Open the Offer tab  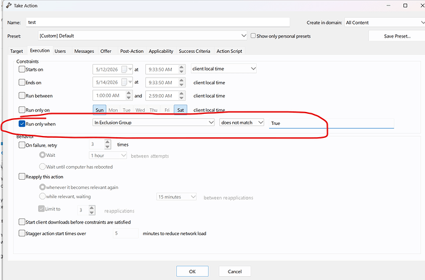tap(106, 51)
